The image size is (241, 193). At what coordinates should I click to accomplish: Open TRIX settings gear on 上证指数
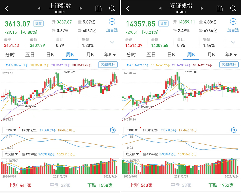113,130
